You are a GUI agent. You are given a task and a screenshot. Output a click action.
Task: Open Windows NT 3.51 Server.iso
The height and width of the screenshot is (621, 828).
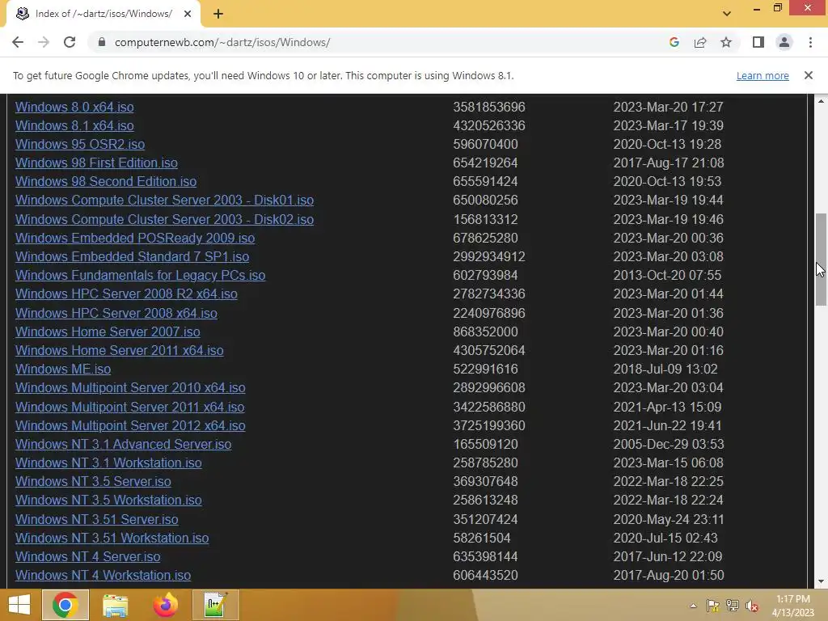(x=97, y=519)
